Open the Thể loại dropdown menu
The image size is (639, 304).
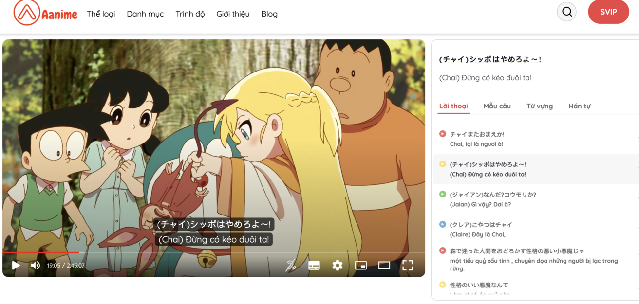(x=100, y=14)
